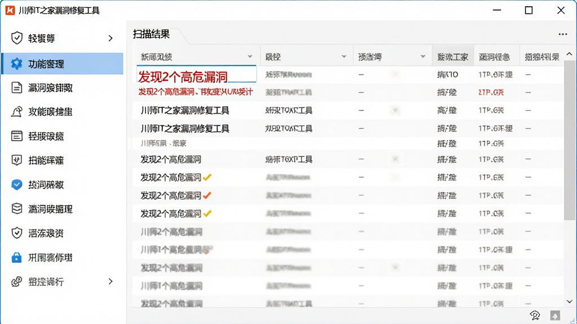Click the large red 发现2个高危漏洞 heading
The height and width of the screenshot is (324, 577).
click(x=183, y=76)
